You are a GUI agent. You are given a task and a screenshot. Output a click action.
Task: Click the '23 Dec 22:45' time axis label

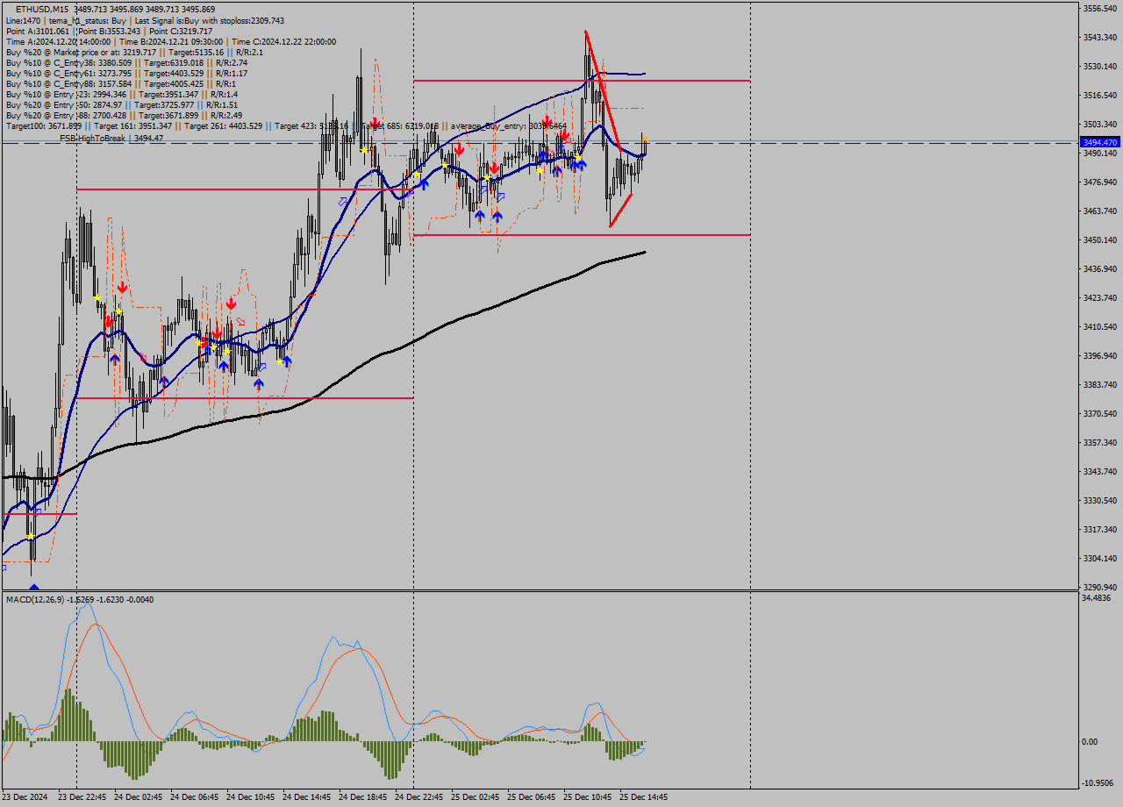[82, 797]
